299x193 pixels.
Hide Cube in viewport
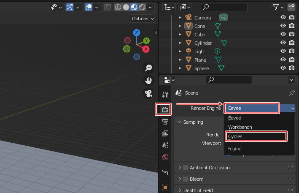point(283,34)
